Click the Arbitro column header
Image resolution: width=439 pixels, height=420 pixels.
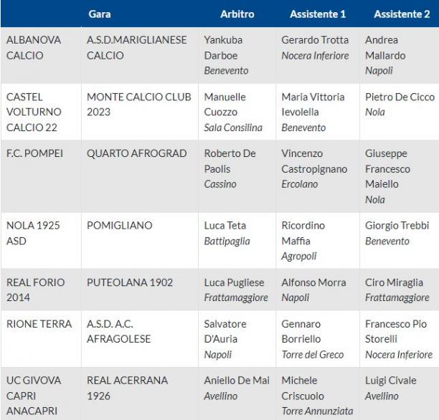click(x=237, y=14)
